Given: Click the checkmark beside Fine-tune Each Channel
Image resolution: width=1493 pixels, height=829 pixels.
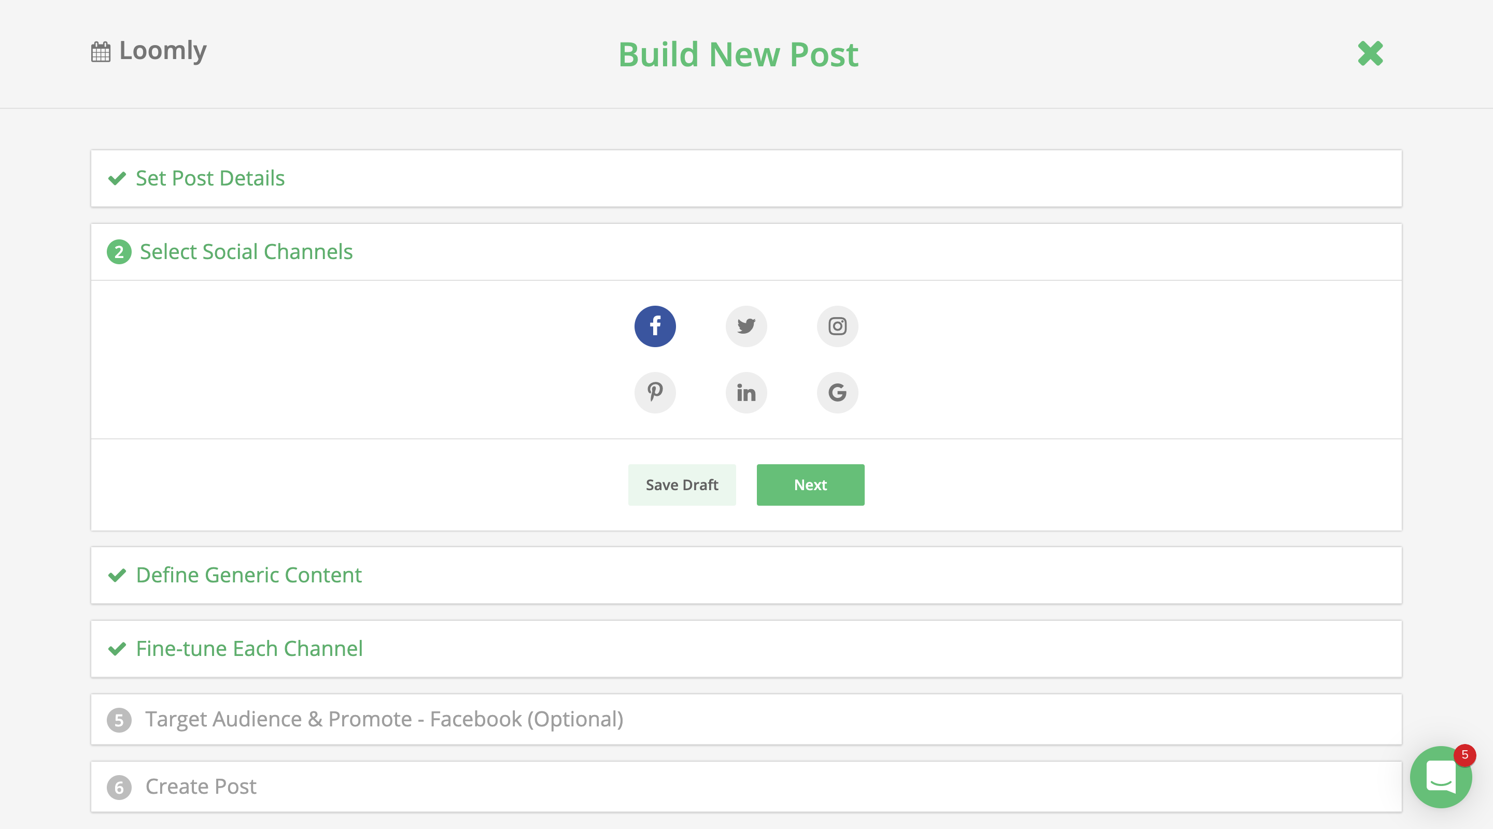Looking at the screenshot, I should tap(118, 649).
